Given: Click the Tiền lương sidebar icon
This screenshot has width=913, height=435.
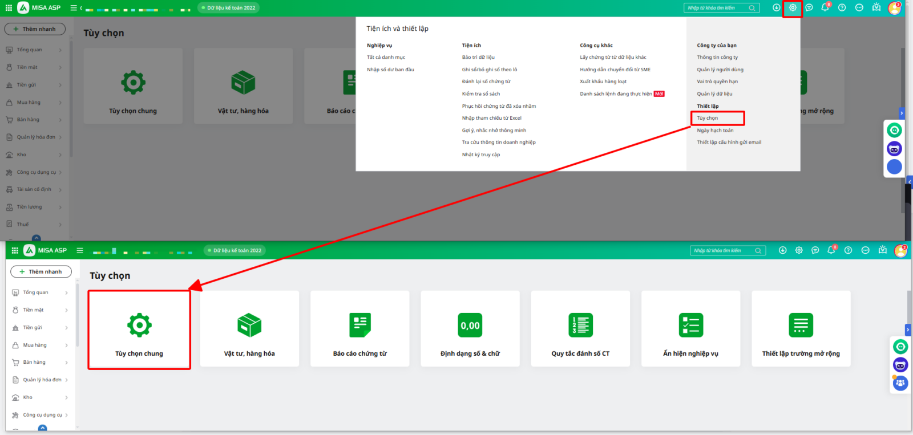Looking at the screenshot, I should (9, 207).
